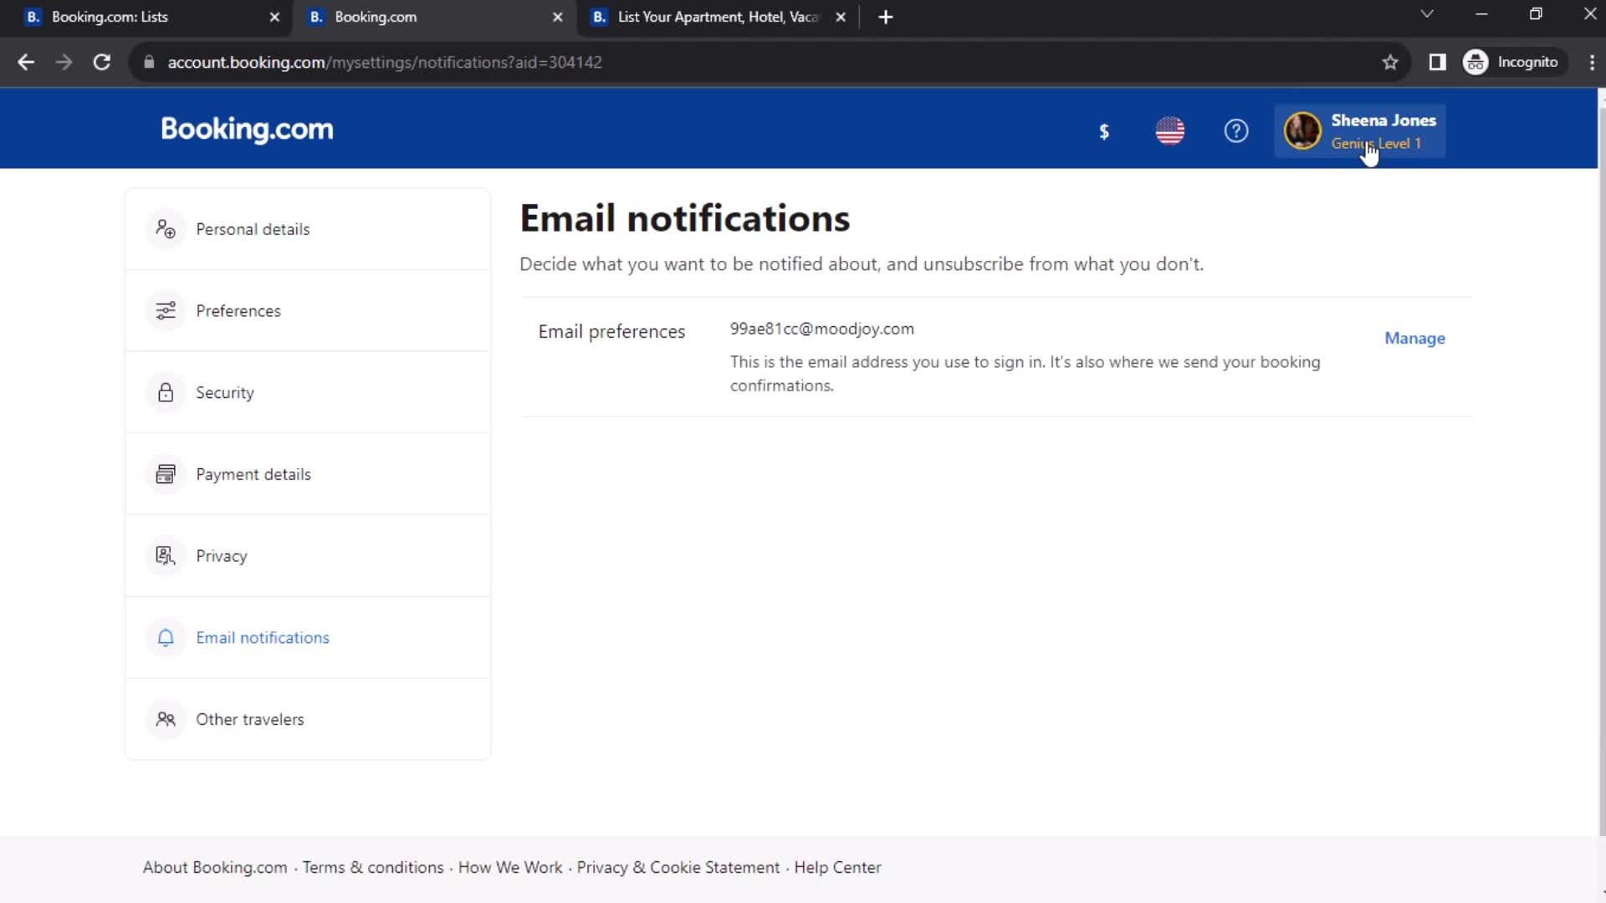This screenshot has width=1606, height=903.
Task: Open Chrome three-dot menu
Action: (1592, 62)
